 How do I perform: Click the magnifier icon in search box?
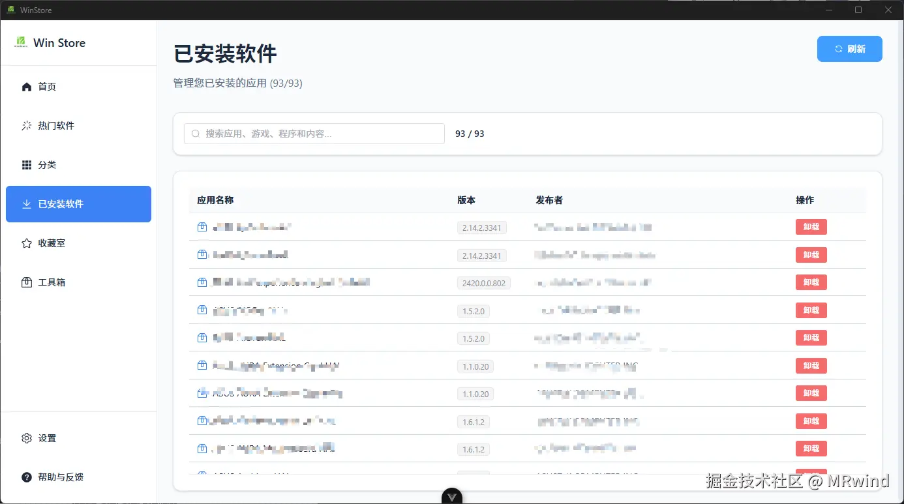pos(195,133)
